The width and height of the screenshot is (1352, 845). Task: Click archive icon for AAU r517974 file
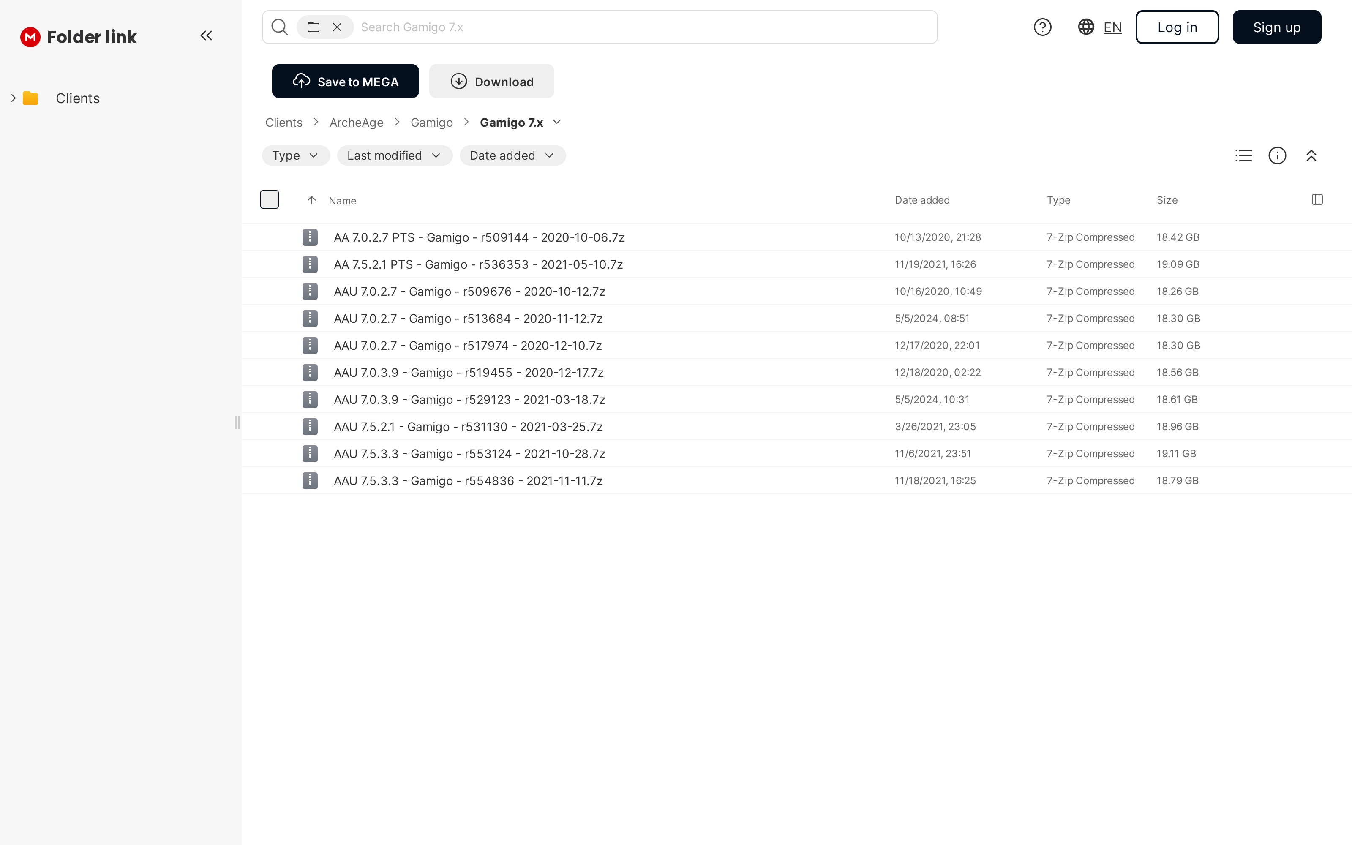pyautogui.click(x=310, y=345)
